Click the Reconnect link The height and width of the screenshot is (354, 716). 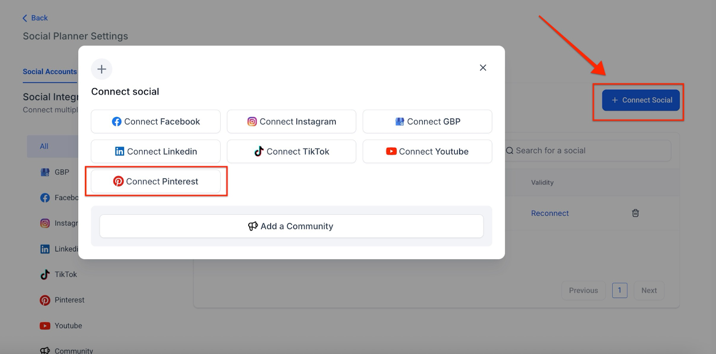[550, 213]
